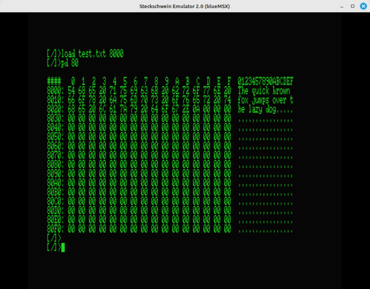Click the 'pd 80' command line
370x289 pixels.
(63, 63)
